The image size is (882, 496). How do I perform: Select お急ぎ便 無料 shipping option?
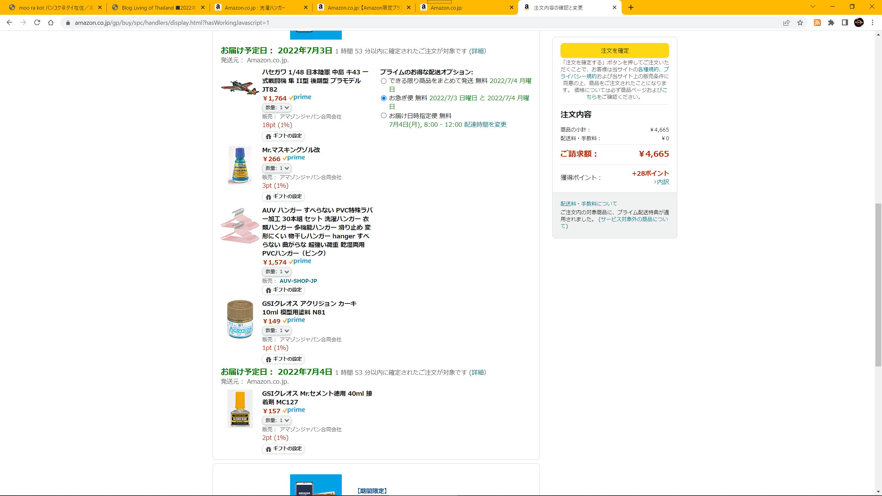point(383,99)
